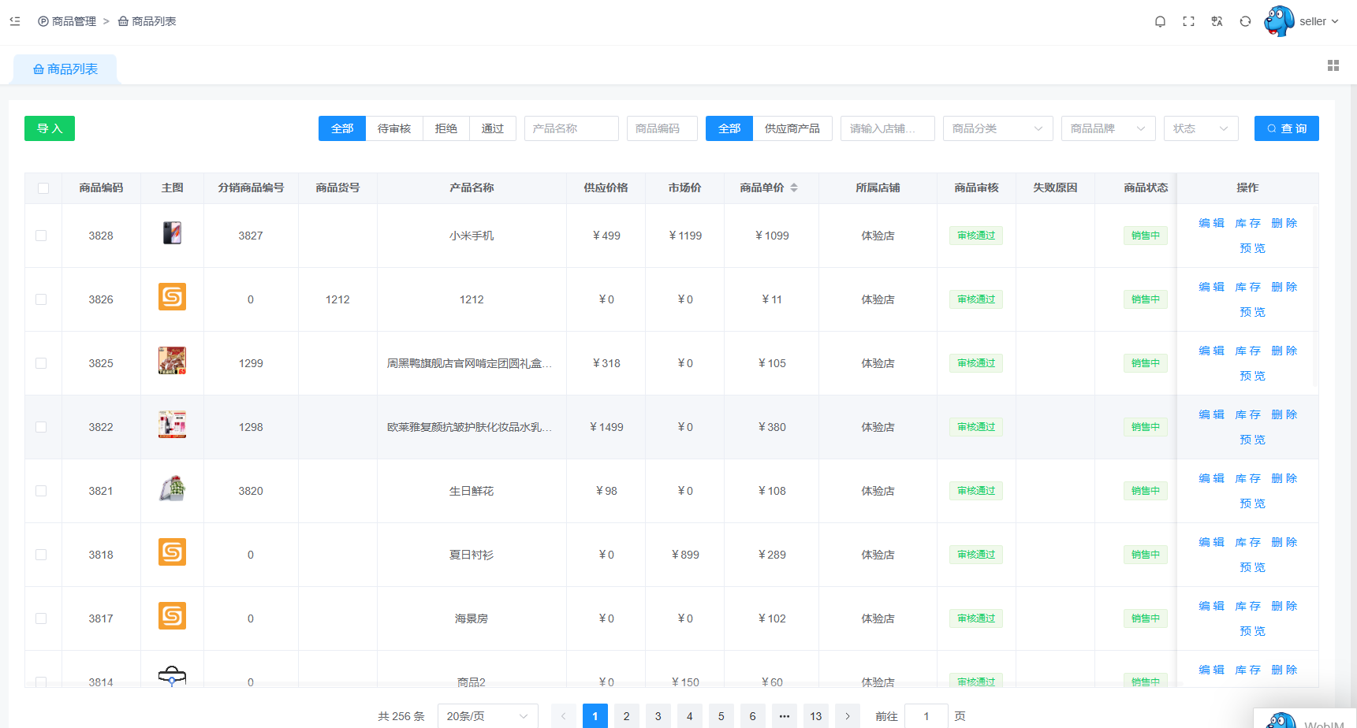Open the 商品品牌 dropdown
Viewport: 1357px width, 728px height.
click(1108, 128)
